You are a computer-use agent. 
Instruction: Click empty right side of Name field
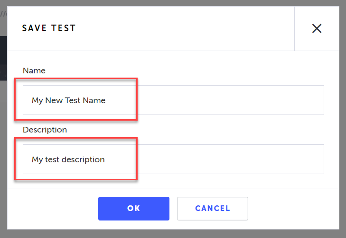[247, 100]
